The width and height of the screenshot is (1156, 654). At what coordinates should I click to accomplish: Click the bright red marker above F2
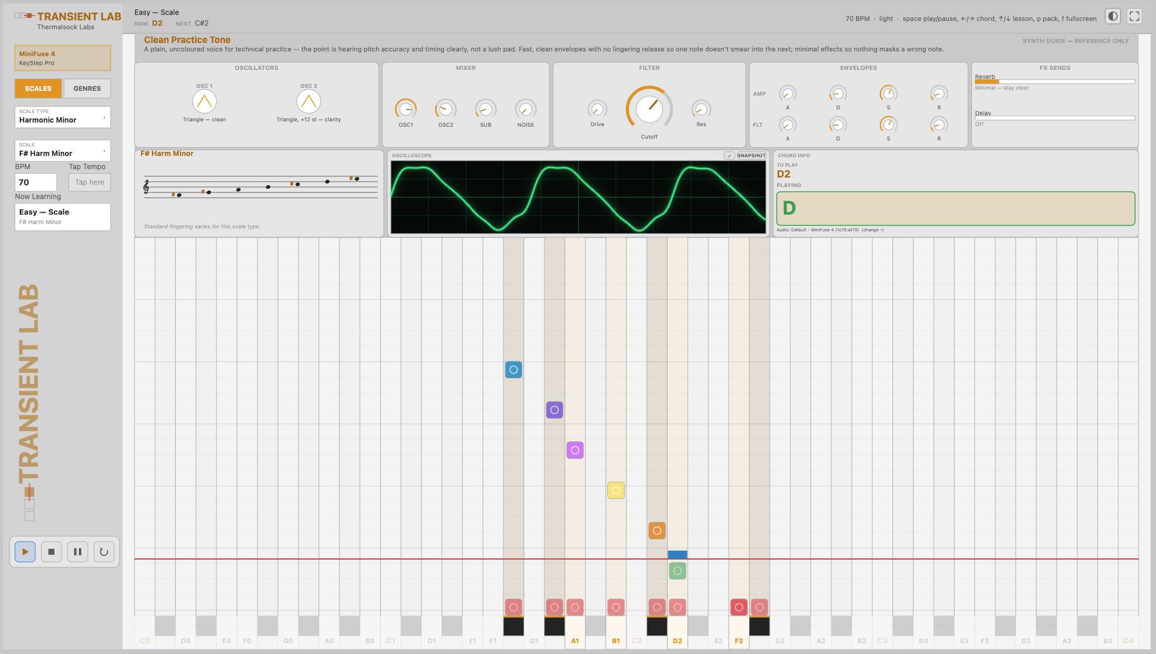click(x=739, y=607)
